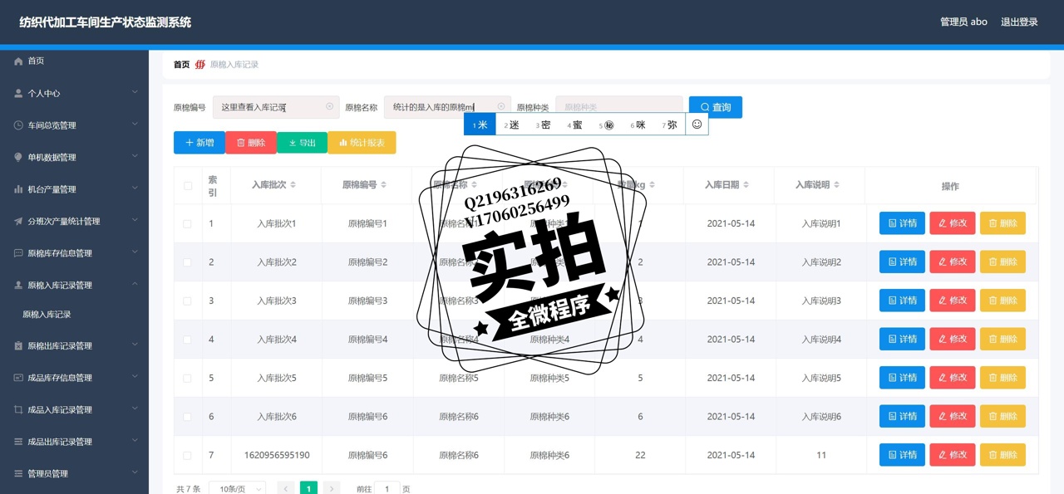This screenshot has height=494, width=1064.
Task: Click the 前往 page number input field
Action: (x=387, y=489)
